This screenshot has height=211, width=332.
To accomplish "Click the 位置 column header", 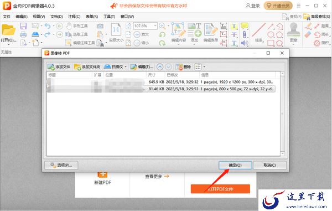I will point(109,75).
